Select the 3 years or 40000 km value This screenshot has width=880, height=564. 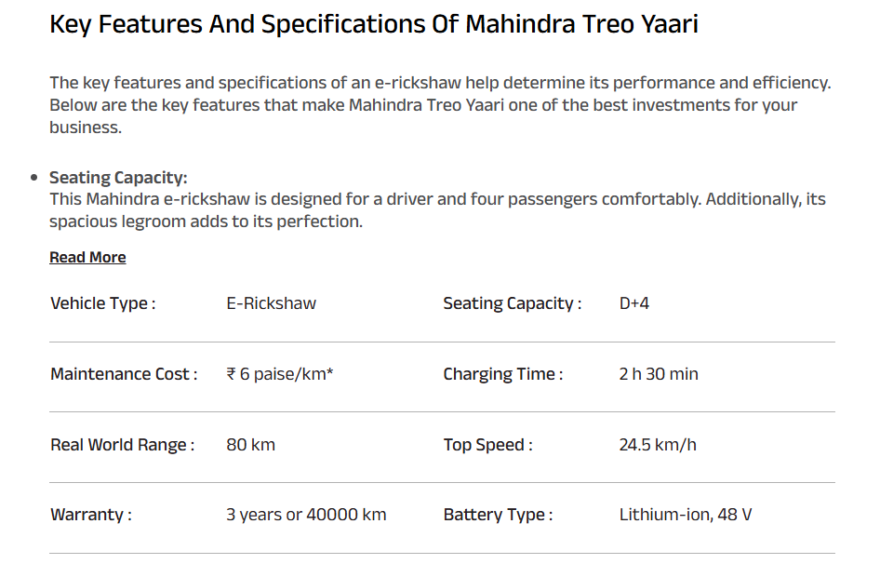[306, 515]
